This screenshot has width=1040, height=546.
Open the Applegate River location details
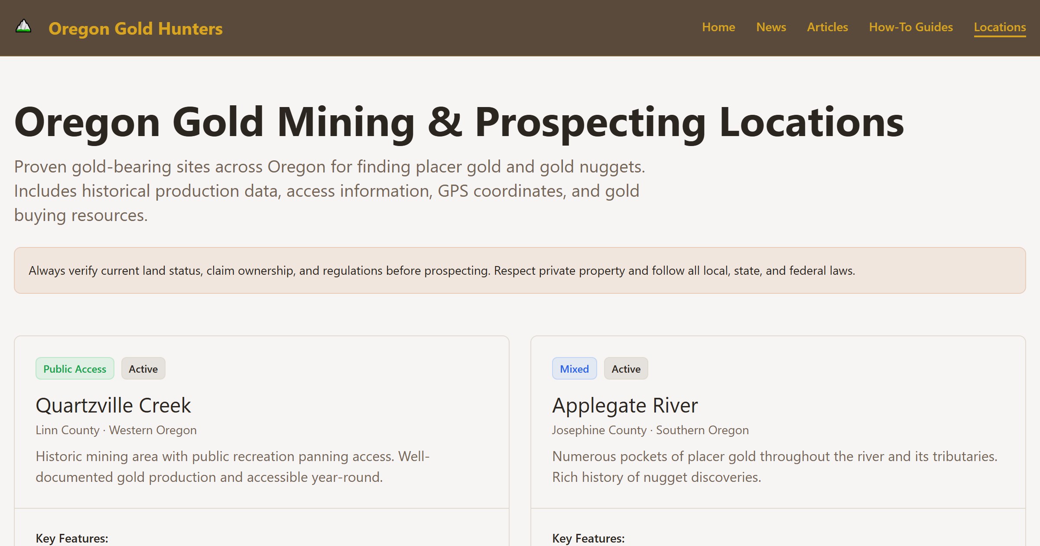click(624, 406)
